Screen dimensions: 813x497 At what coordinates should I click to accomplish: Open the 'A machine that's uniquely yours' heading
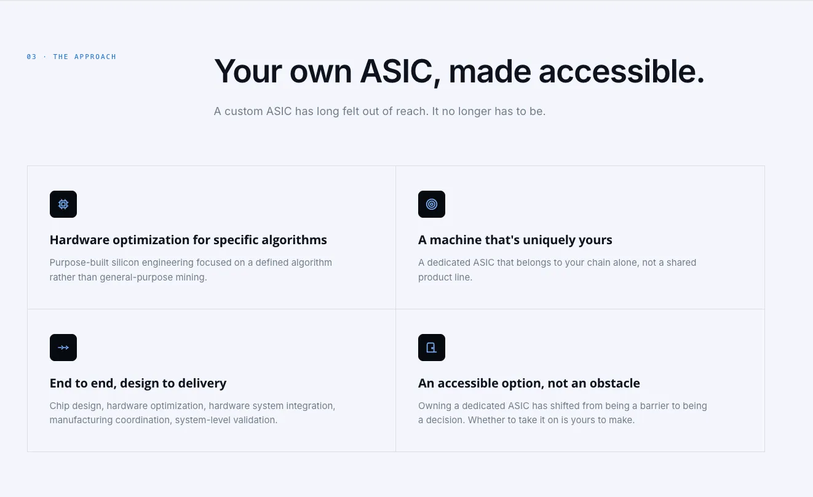tap(515, 240)
